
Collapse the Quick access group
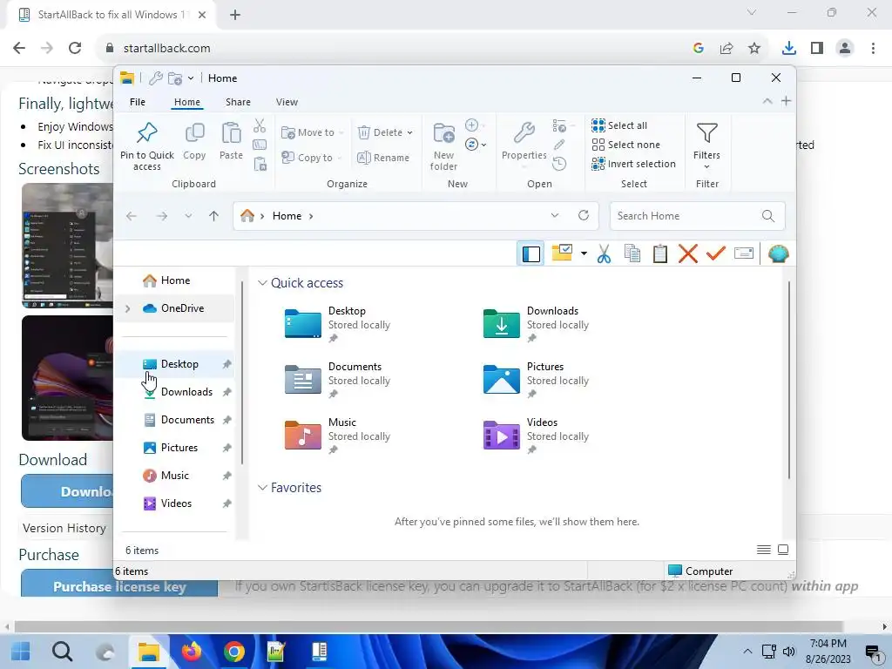pos(262,283)
